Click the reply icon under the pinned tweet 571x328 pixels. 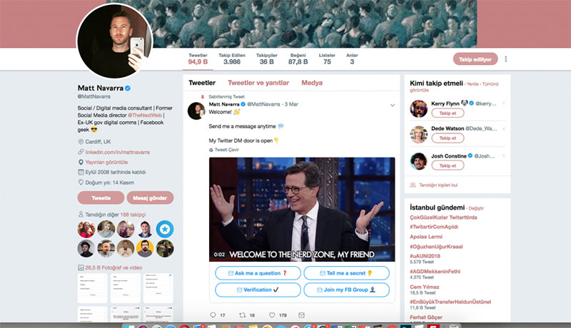coord(213,315)
